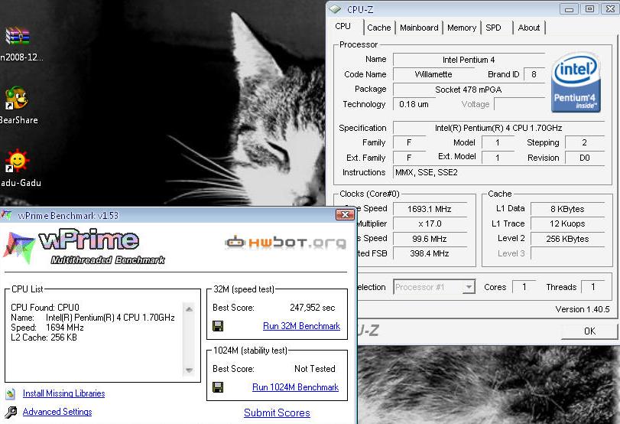Click the Submit Scores link

(277, 413)
